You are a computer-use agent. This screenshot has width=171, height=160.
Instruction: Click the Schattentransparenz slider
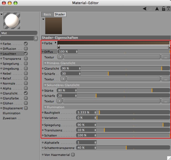pos(133,148)
